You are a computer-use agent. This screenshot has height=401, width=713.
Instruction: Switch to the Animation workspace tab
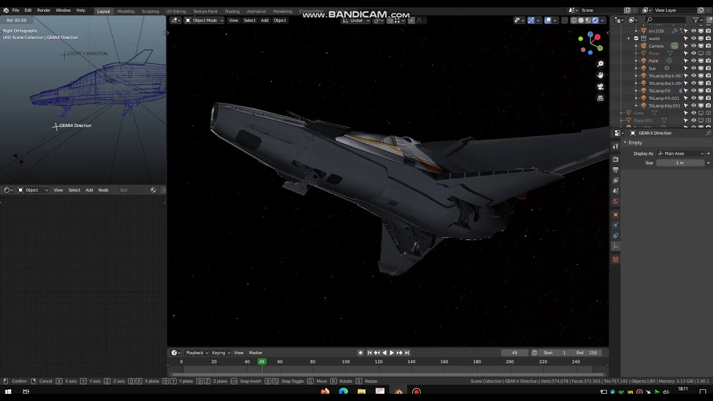tap(256, 11)
